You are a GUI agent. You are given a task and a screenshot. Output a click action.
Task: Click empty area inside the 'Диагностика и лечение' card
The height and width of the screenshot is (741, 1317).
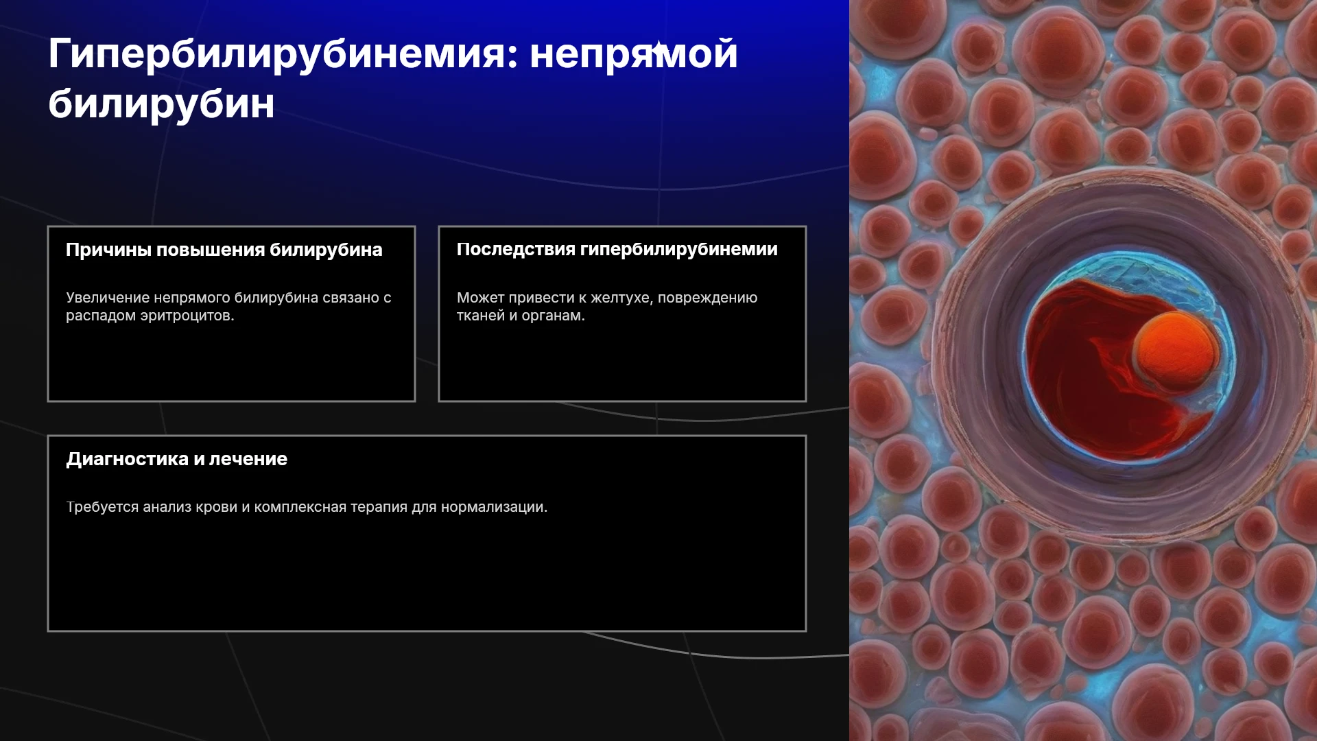(x=427, y=576)
